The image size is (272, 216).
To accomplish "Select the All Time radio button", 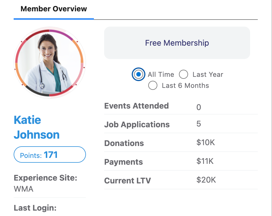I will (x=139, y=74).
